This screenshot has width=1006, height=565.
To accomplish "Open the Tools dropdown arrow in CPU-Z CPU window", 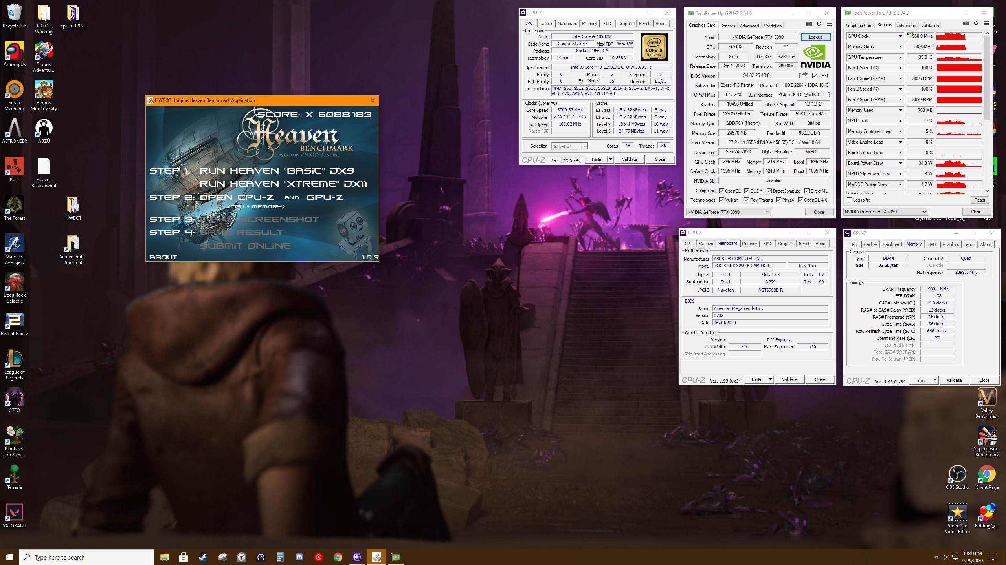I will [610, 159].
